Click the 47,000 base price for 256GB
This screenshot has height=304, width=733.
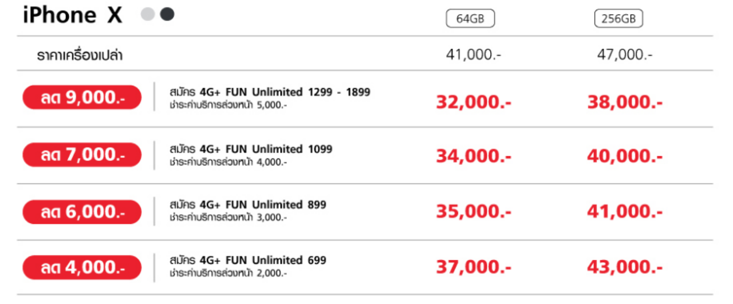coord(624,55)
